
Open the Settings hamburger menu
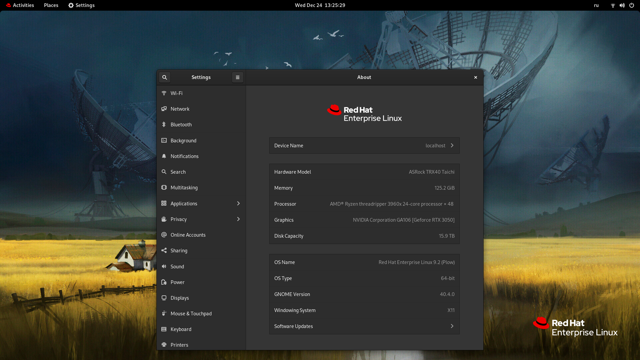pos(238,77)
